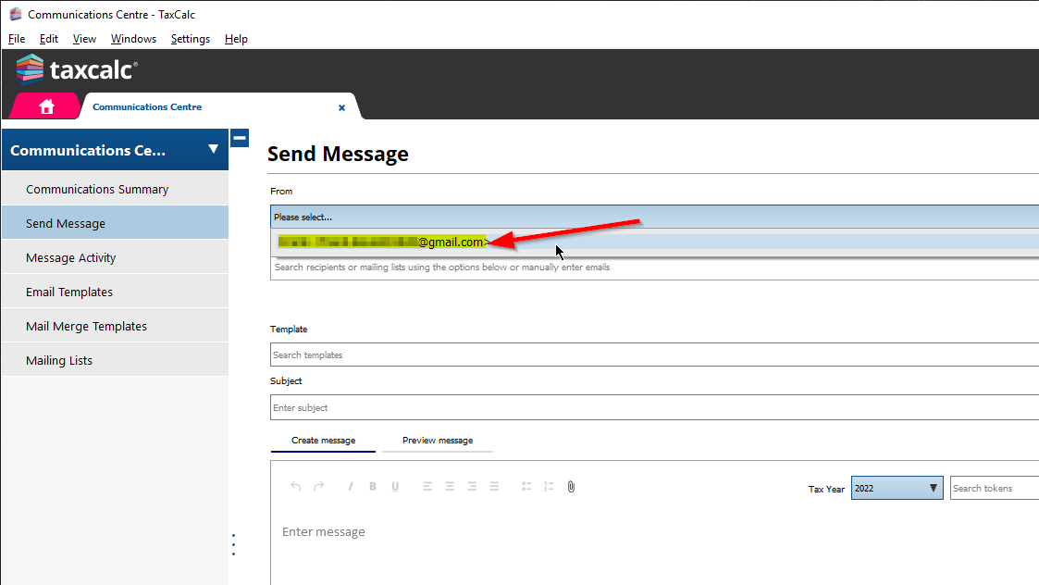Open the View menu
This screenshot has width=1039, height=585.
coord(84,39)
